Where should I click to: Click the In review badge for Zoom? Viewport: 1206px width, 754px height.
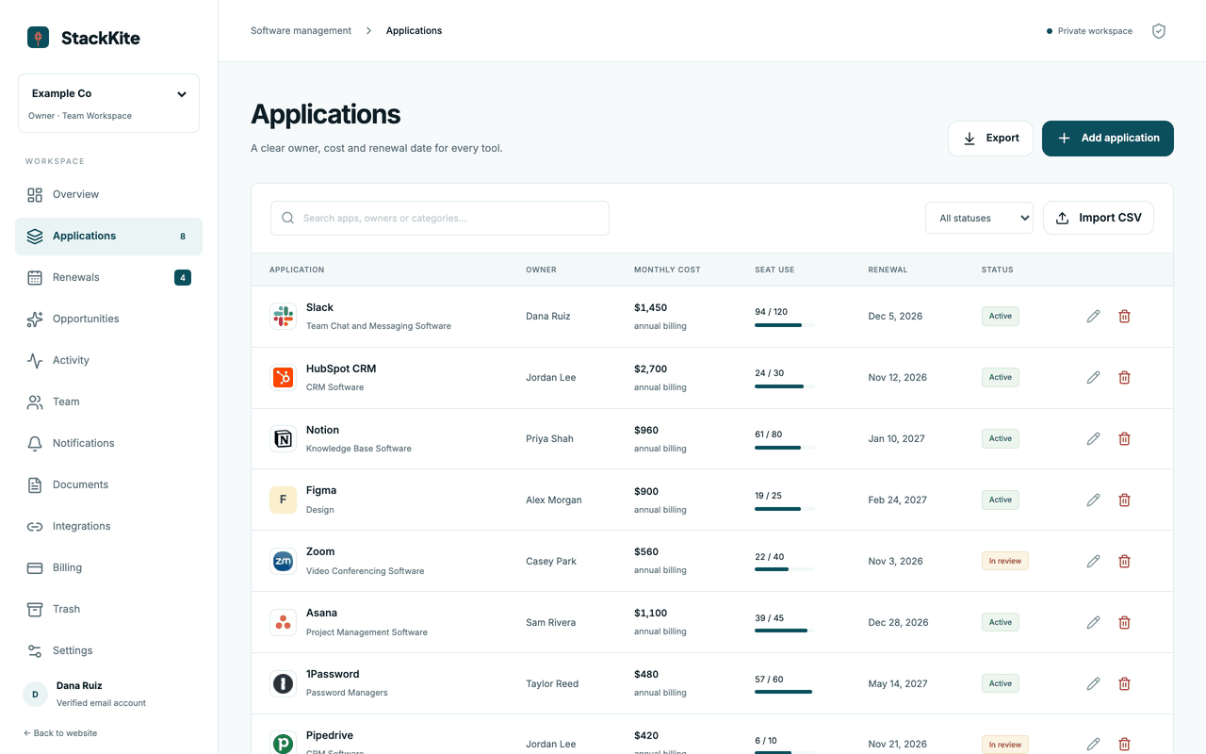click(1005, 562)
